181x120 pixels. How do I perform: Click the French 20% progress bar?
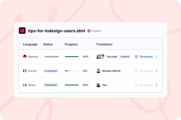(x=72, y=71)
